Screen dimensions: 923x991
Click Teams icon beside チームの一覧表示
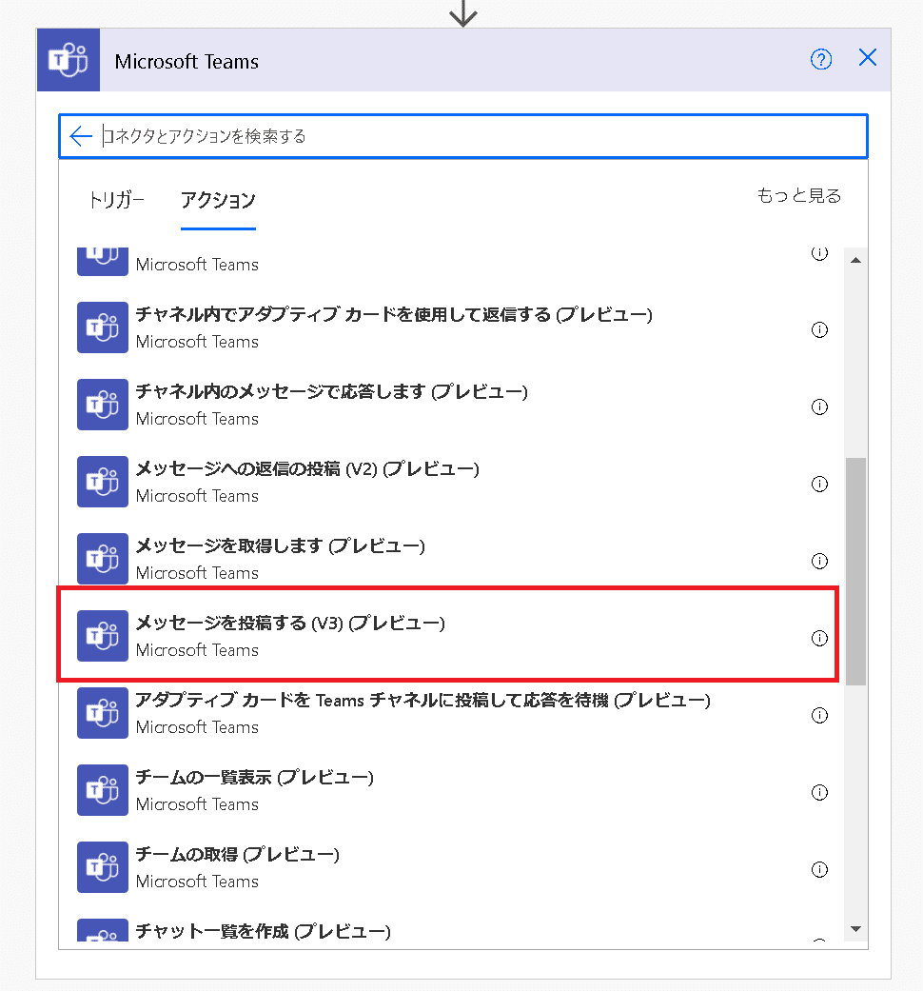[x=103, y=790]
